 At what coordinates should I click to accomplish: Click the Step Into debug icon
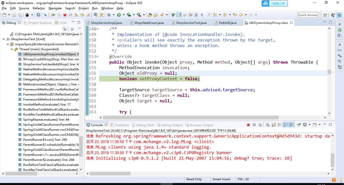coord(76,15)
